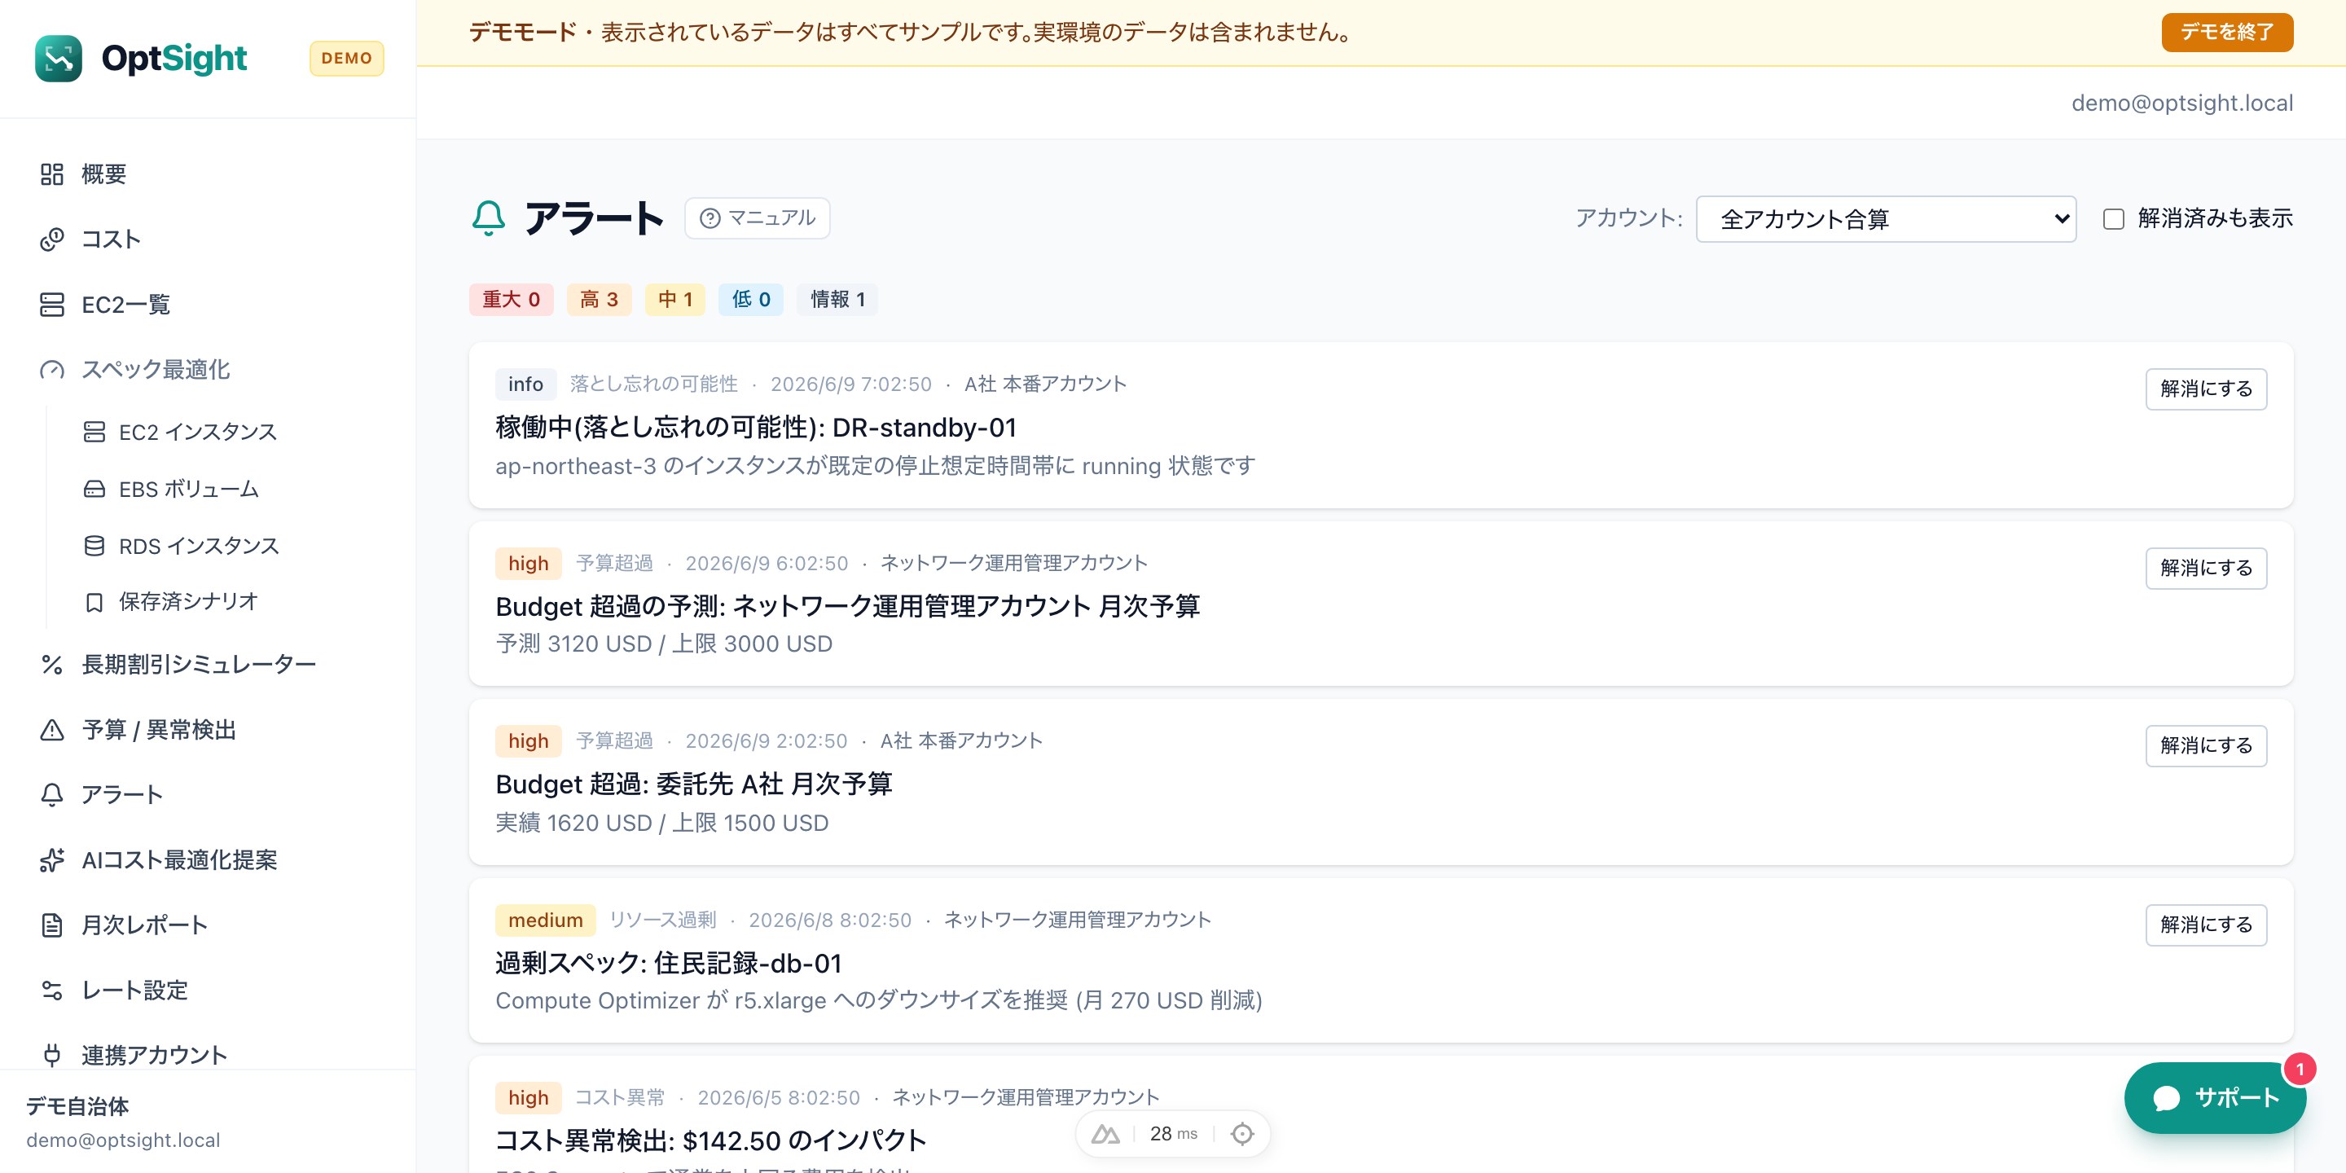The height and width of the screenshot is (1173, 2346).
Task: Click the red notification badge on サポート
Action: tap(2300, 1070)
